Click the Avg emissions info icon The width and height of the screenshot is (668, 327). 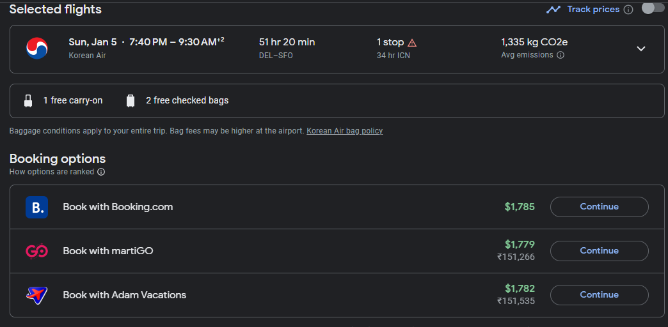[x=561, y=56]
